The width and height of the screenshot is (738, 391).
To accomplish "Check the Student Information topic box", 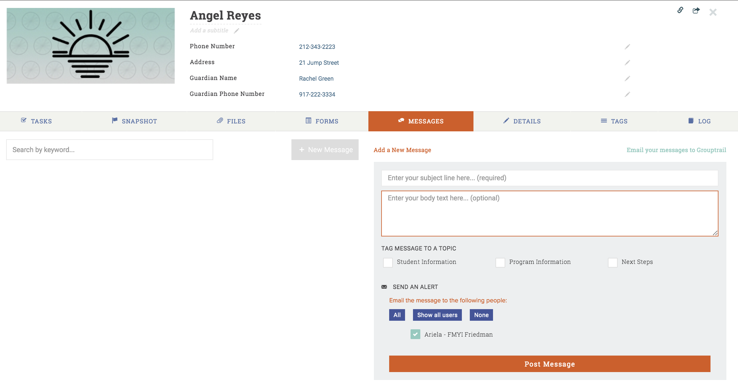I will pos(388,262).
